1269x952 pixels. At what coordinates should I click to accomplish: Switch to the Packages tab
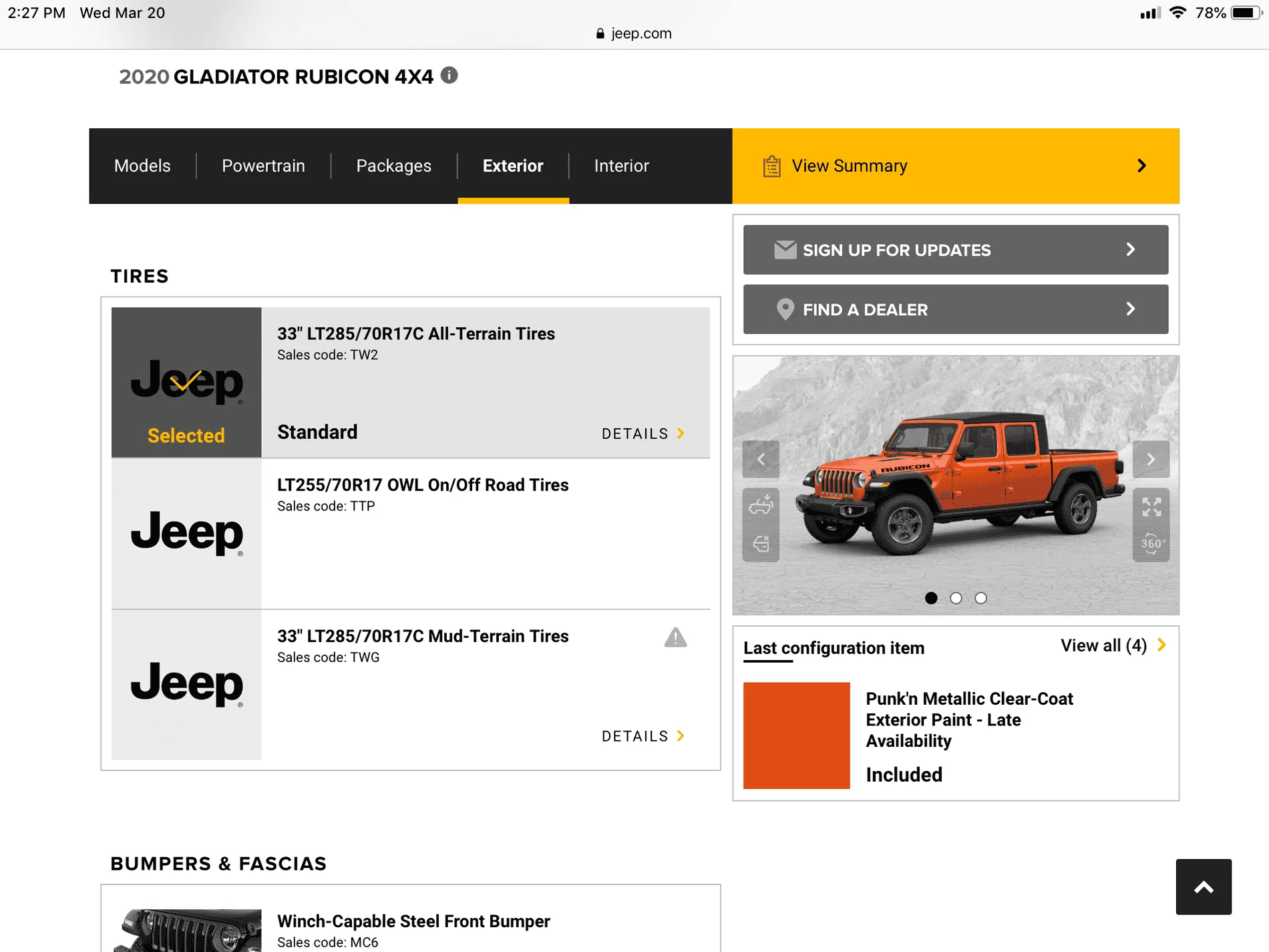coord(393,166)
